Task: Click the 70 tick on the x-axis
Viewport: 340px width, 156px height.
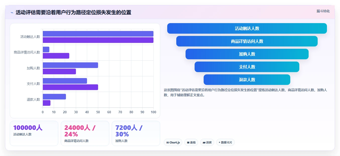Action: [120, 112]
